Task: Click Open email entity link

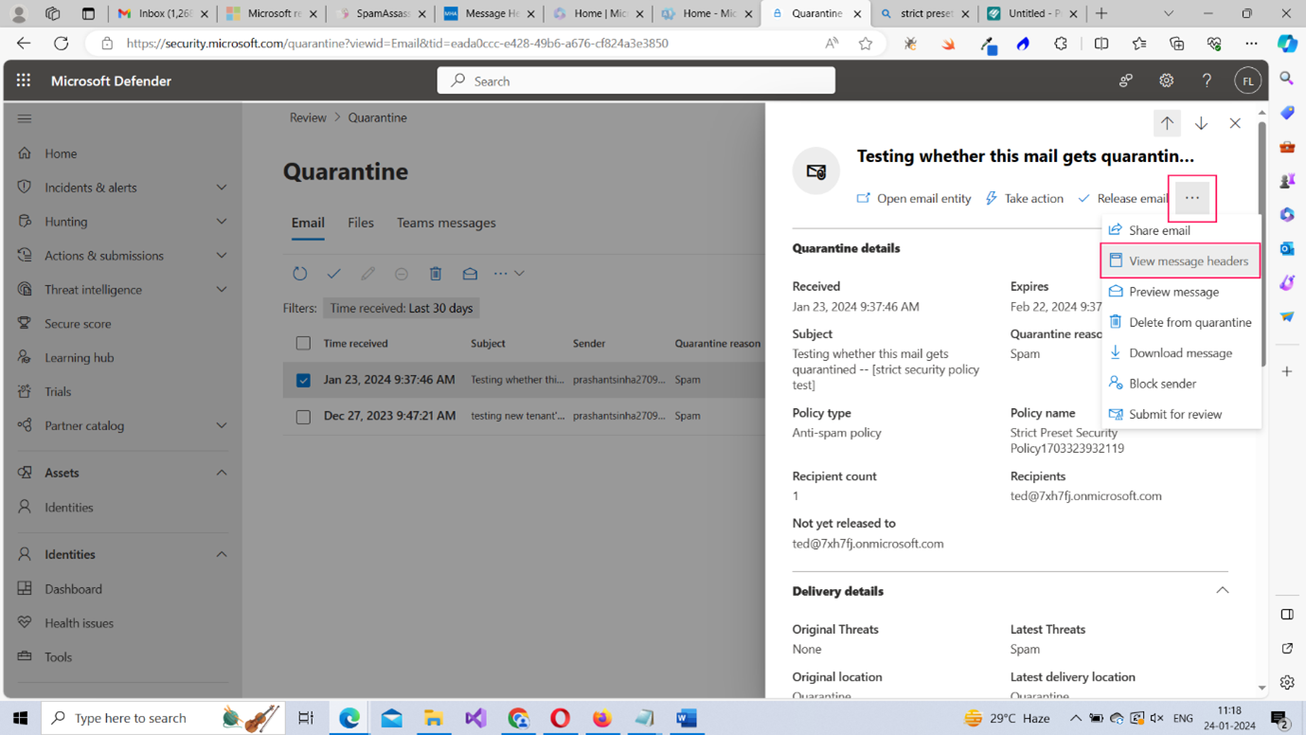Action: (x=914, y=198)
